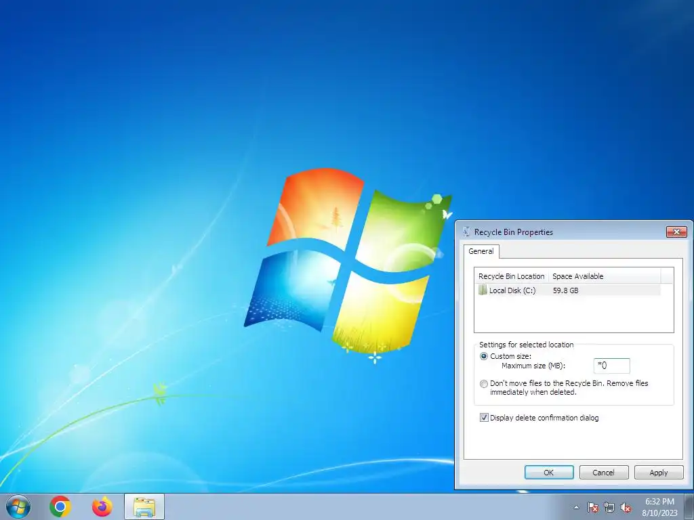694x520 pixels.
Task: Open the muted volume speaker tray icon
Action: [626, 507]
